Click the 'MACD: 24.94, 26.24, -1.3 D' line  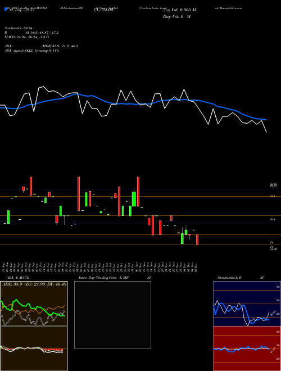tap(27, 37)
